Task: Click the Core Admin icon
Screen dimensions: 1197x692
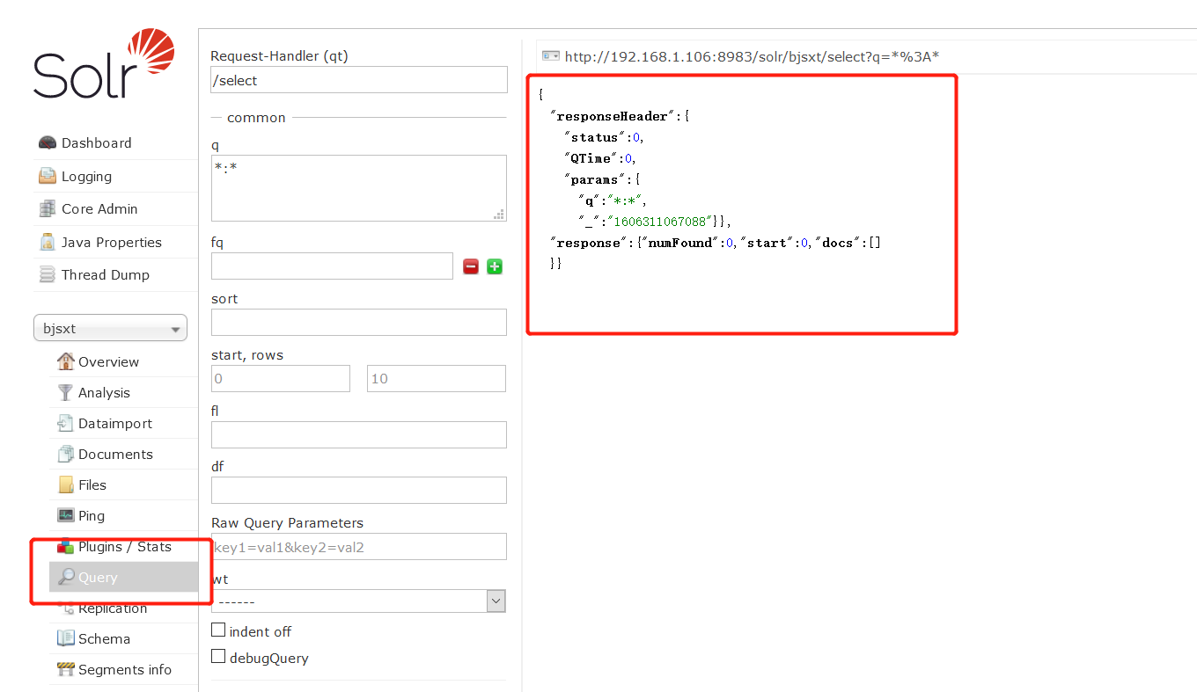Action: click(x=48, y=209)
